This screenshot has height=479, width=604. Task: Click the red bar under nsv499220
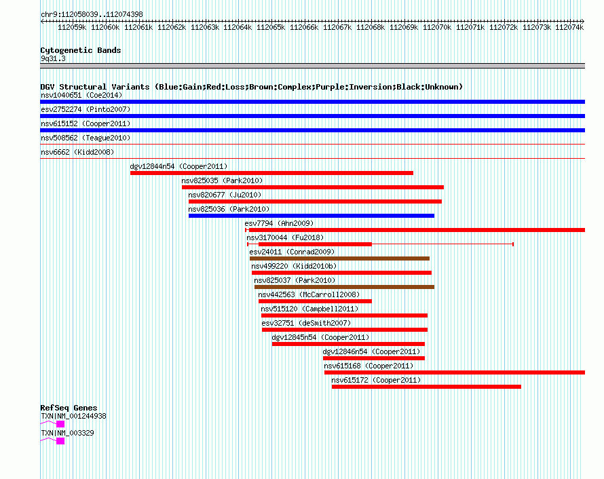pyautogui.click(x=341, y=273)
